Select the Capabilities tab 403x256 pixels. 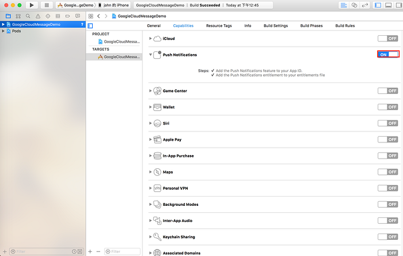pos(183,26)
